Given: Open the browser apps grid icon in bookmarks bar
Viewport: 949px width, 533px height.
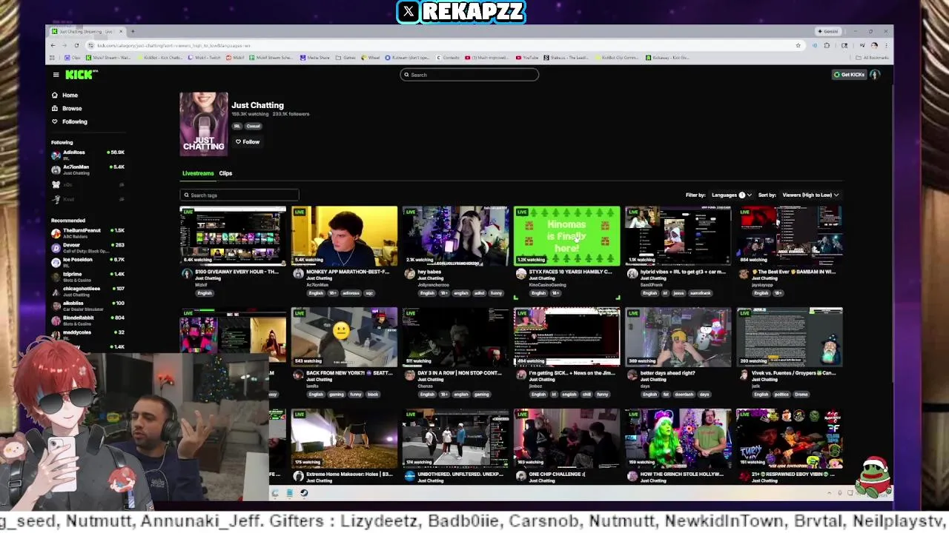Looking at the screenshot, I should (52, 57).
